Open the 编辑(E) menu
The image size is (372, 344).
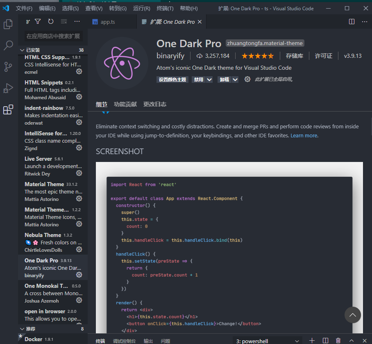(47, 9)
